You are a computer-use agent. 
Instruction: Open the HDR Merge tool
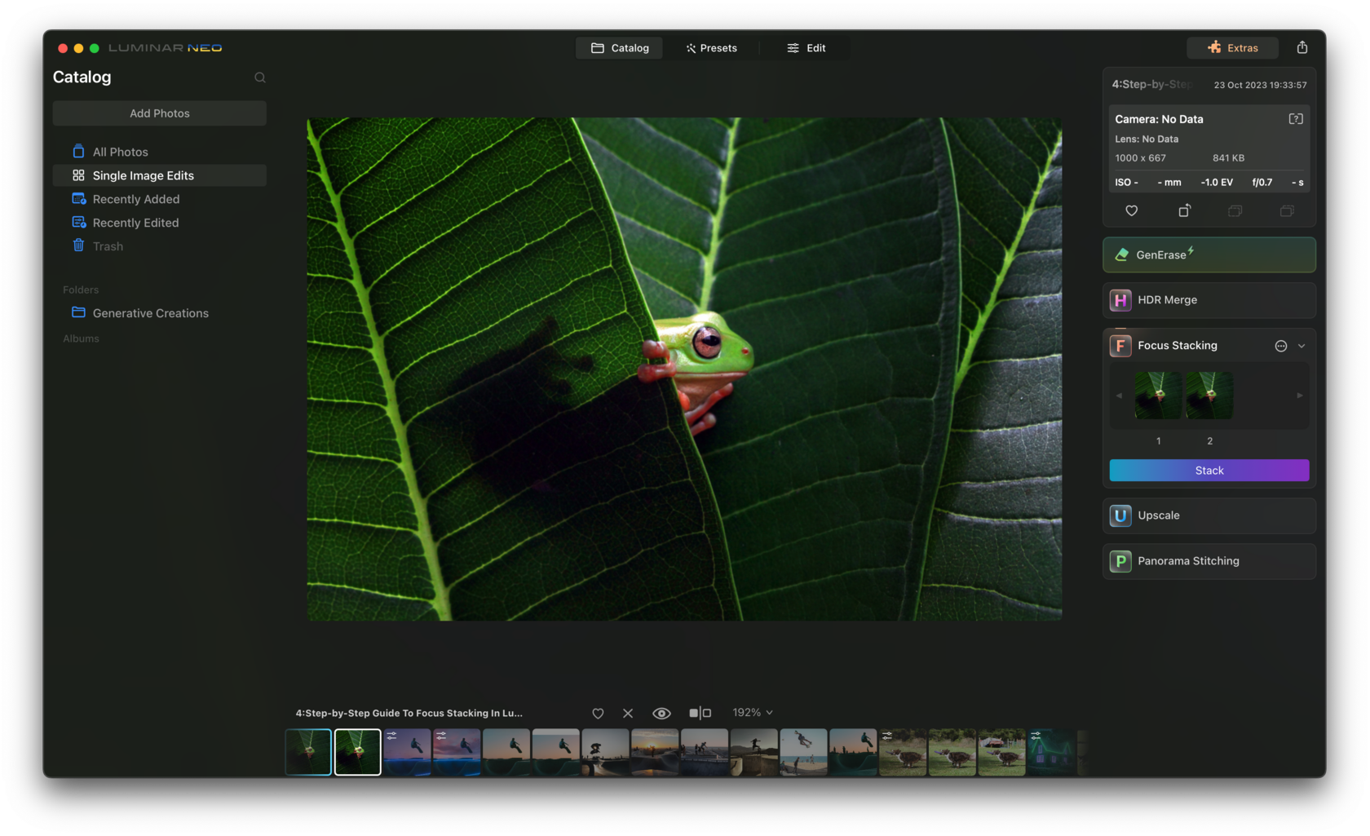click(1209, 299)
